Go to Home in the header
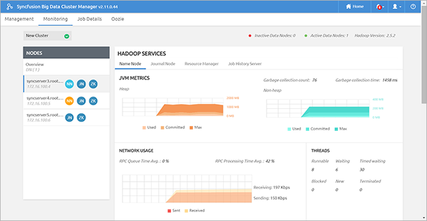The image size is (427, 221). (x=355, y=7)
